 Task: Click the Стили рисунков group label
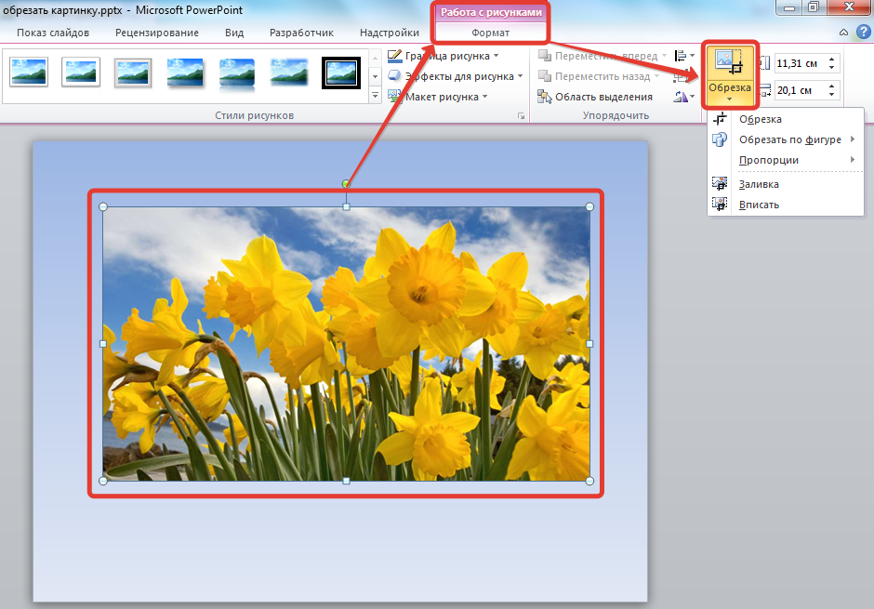254,116
